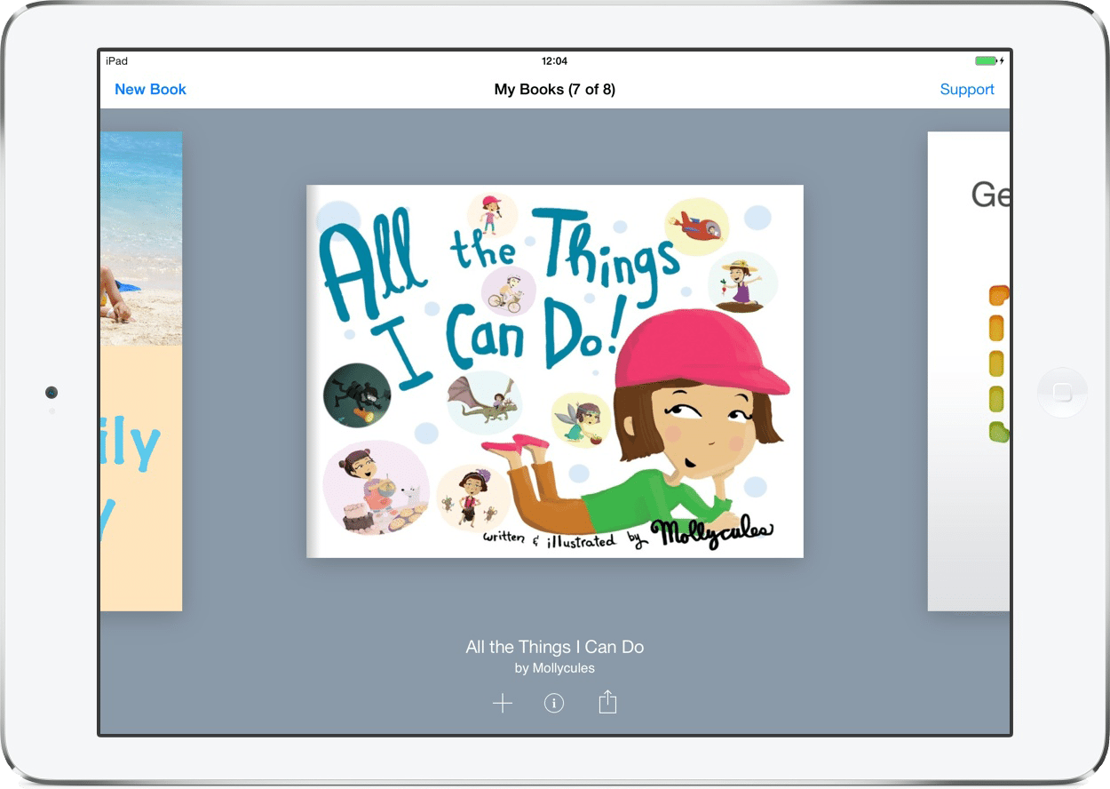Tap the 'iPad' label in the status bar

pyautogui.click(x=116, y=60)
